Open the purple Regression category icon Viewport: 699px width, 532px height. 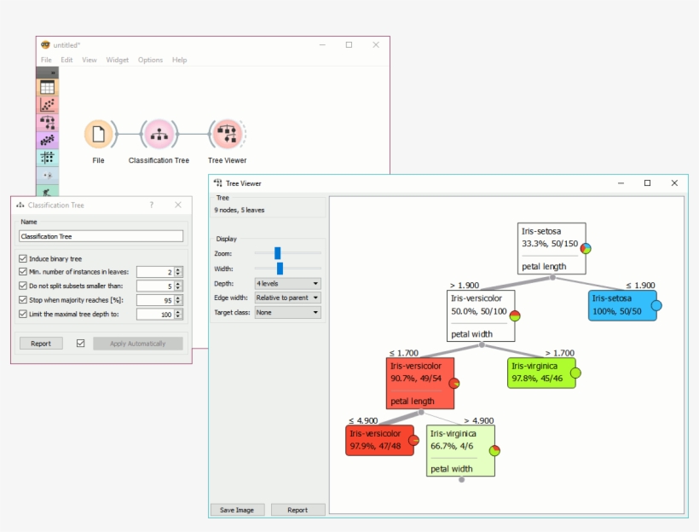pyautogui.click(x=47, y=140)
